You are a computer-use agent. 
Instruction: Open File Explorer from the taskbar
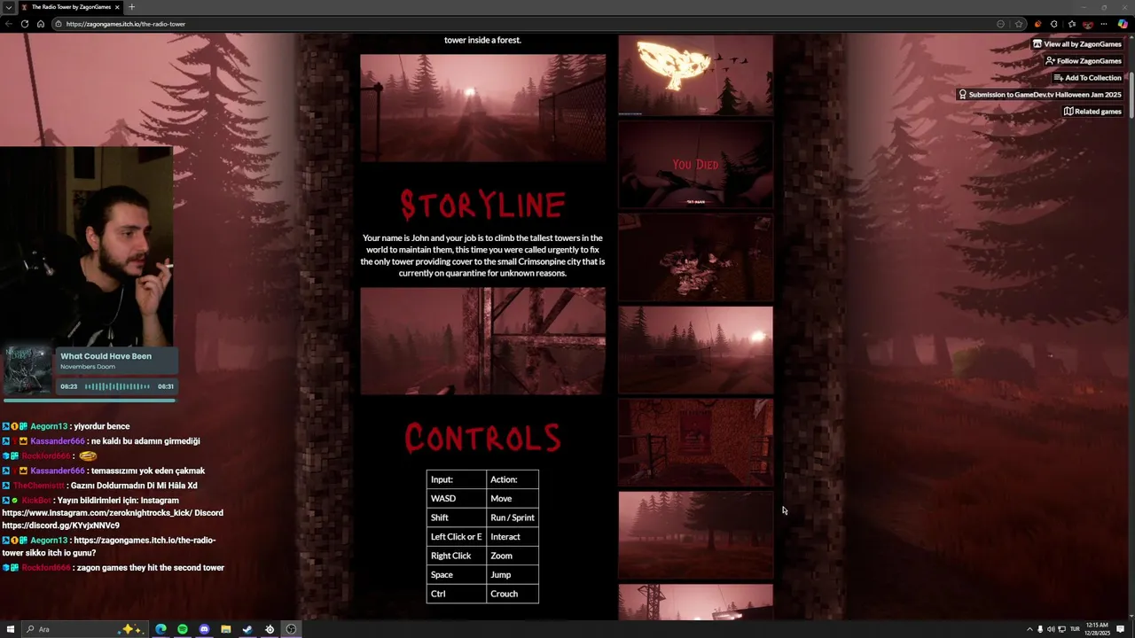click(226, 629)
